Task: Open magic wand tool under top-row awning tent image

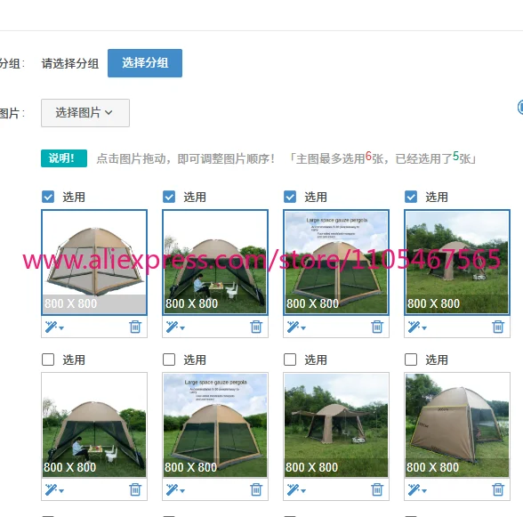Action: click(417, 327)
